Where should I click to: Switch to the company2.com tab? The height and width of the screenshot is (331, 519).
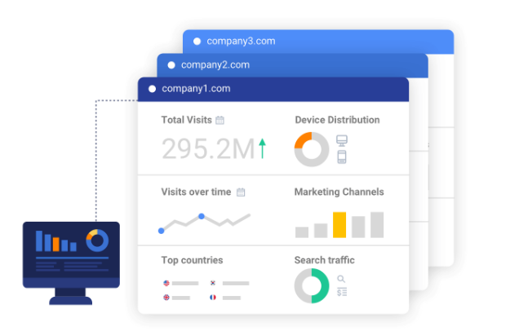(x=215, y=65)
